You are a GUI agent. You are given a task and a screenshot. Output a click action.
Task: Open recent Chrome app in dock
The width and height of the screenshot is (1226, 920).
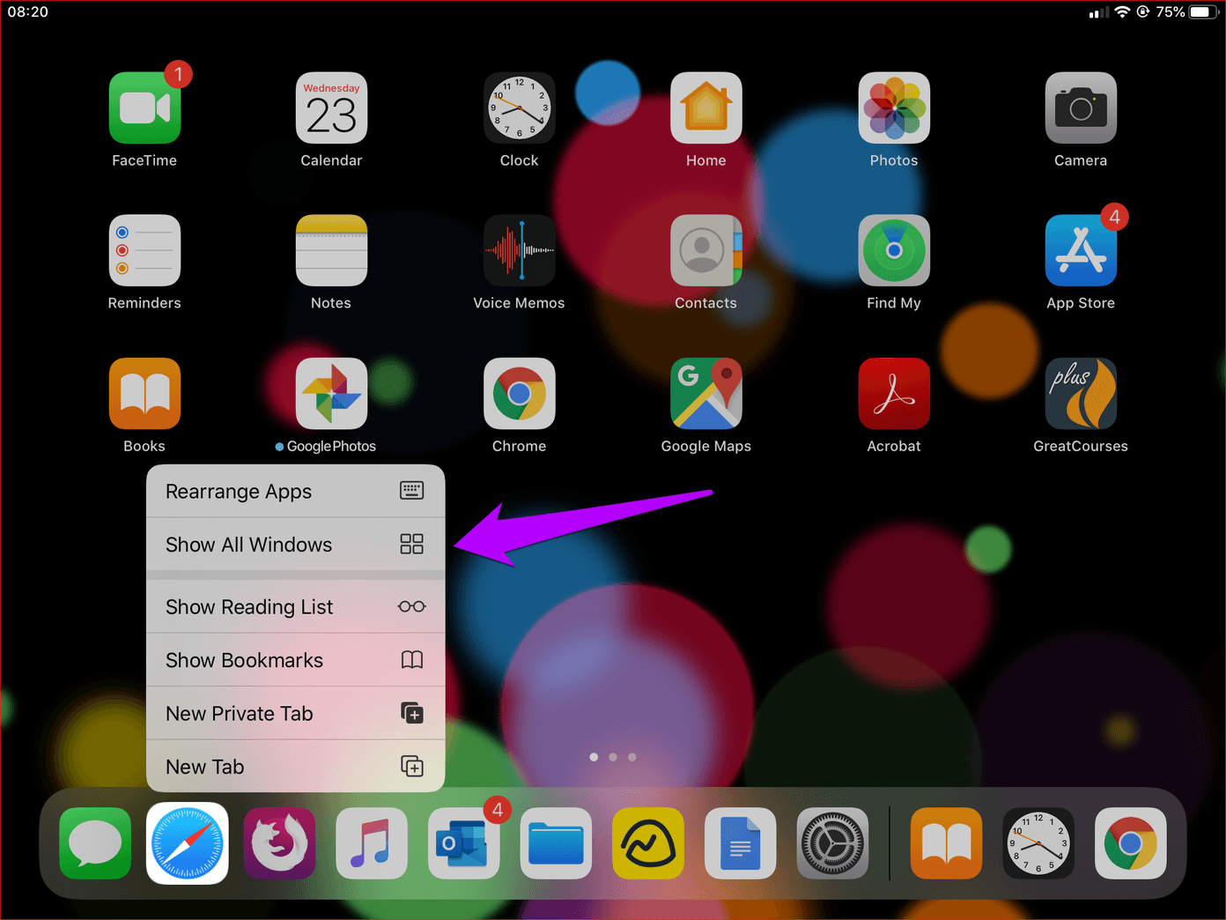point(1131,843)
